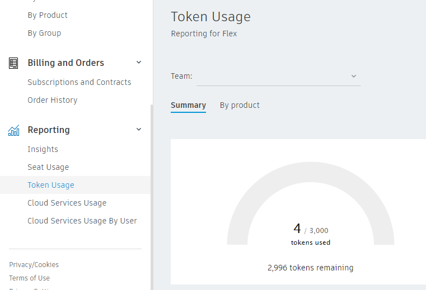Collapse the Reporting section chevron
Viewport: 426px width, 290px height.
139,130
